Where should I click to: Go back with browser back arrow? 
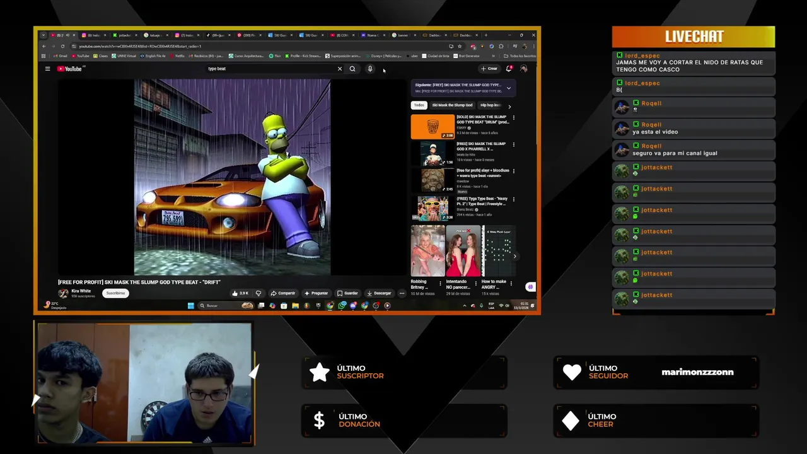tap(44, 46)
